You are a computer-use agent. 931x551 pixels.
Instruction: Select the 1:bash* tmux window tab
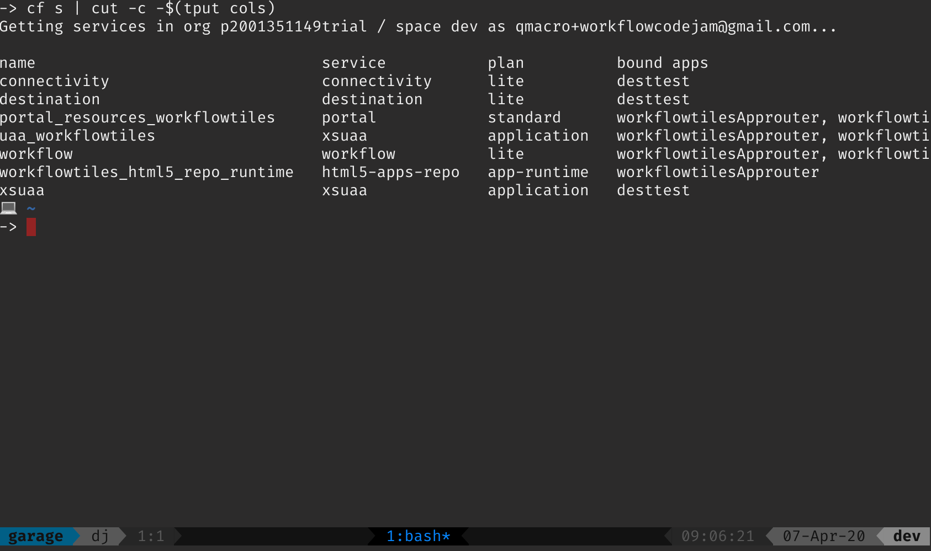tap(418, 536)
